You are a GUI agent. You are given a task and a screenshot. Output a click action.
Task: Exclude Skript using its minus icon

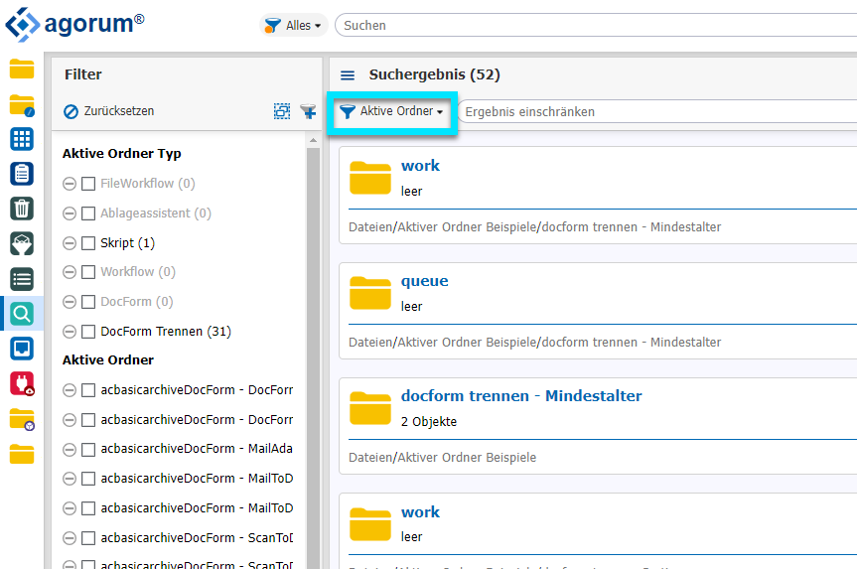click(70, 242)
